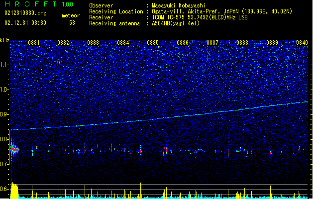Click the 0.8 frequency axis label

(x=4, y=139)
